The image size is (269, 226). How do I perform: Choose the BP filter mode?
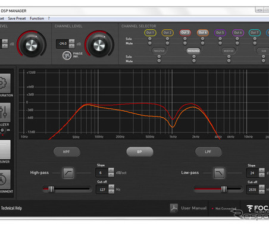(x=140, y=152)
